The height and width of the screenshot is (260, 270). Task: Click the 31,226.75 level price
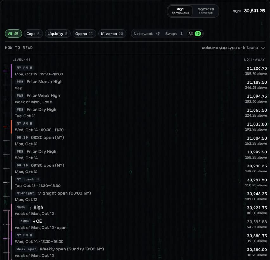point(257,68)
